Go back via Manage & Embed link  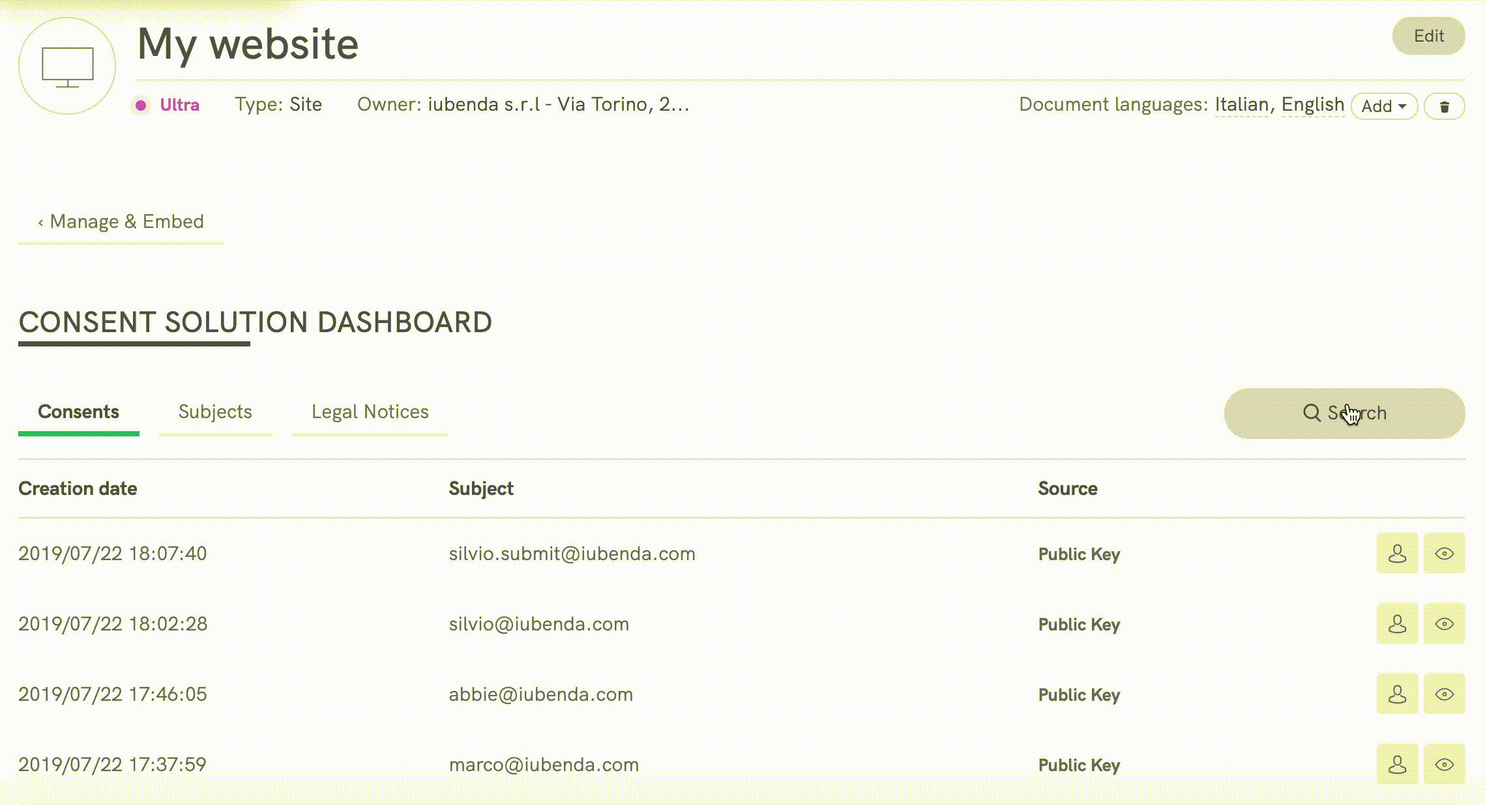(x=121, y=221)
